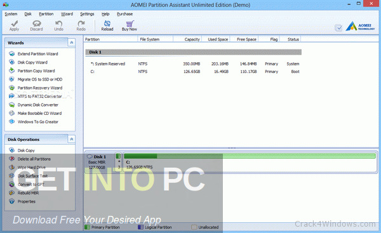Open the Disk menu
Viewport: 381px width, 233px height.
tap(28, 14)
